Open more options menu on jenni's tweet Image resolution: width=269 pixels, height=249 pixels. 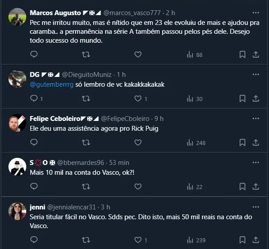click(256, 207)
